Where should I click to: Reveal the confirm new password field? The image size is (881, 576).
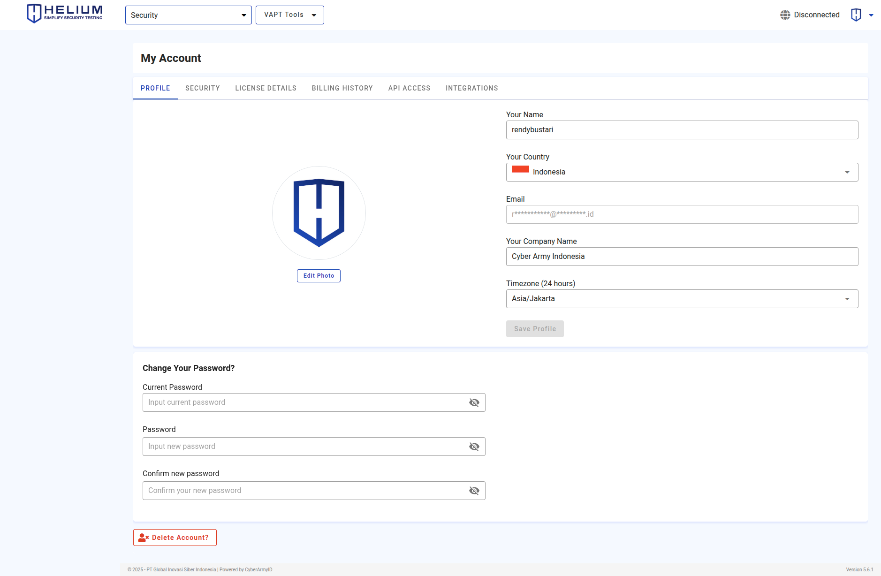(x=474, y=491)
